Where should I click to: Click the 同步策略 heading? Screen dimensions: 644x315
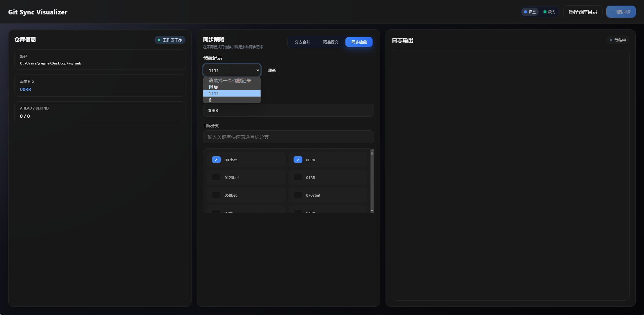[x=214, y=39]
